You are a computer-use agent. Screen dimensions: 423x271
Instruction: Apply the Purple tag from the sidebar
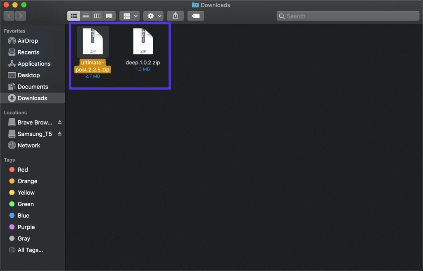click(26, 227)
